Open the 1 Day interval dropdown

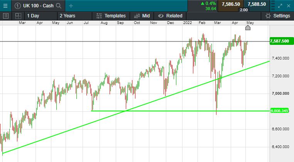pos(41,16)
